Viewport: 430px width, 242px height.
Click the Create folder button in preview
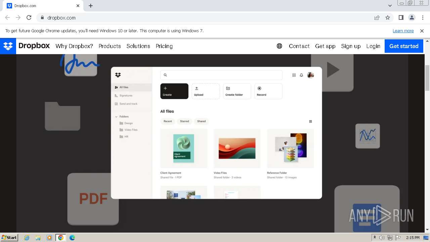point(237,91)
